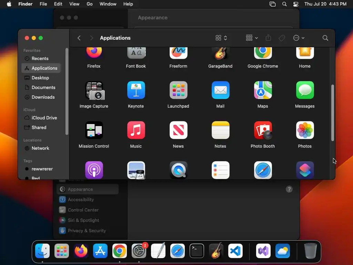Select the Podcasts app icon
Screen dimensions: 353x265
94,170
